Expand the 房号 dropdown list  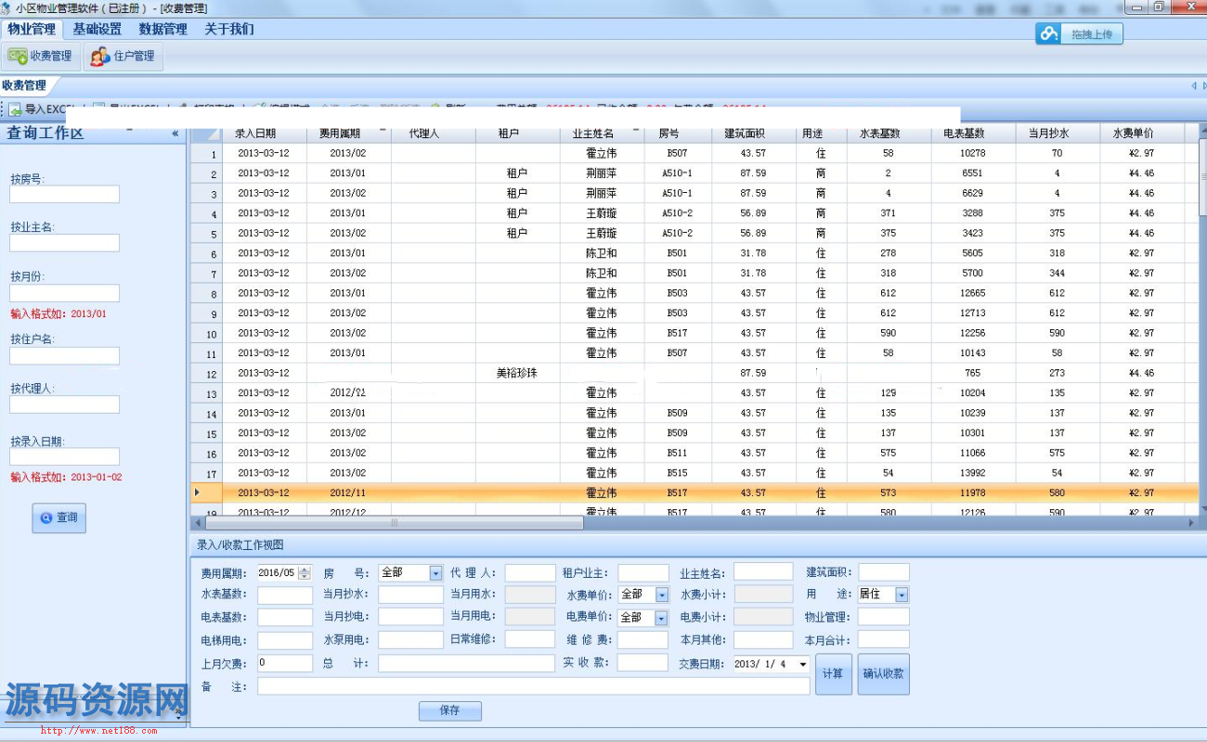pos(435,573)
